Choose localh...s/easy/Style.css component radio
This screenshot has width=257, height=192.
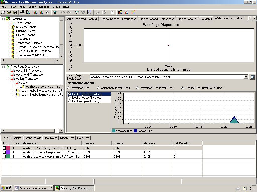(69, 98)
